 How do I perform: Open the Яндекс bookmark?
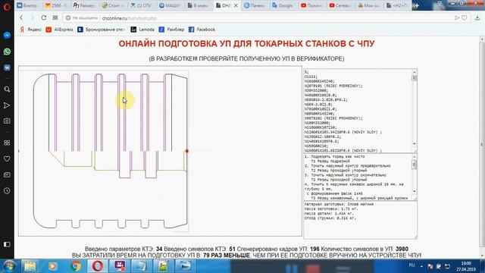(x=30, y=30)
